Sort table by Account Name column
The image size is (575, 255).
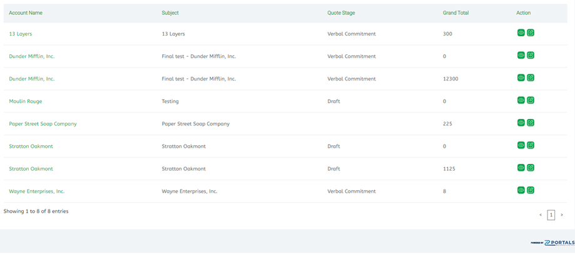pos(26,12)
